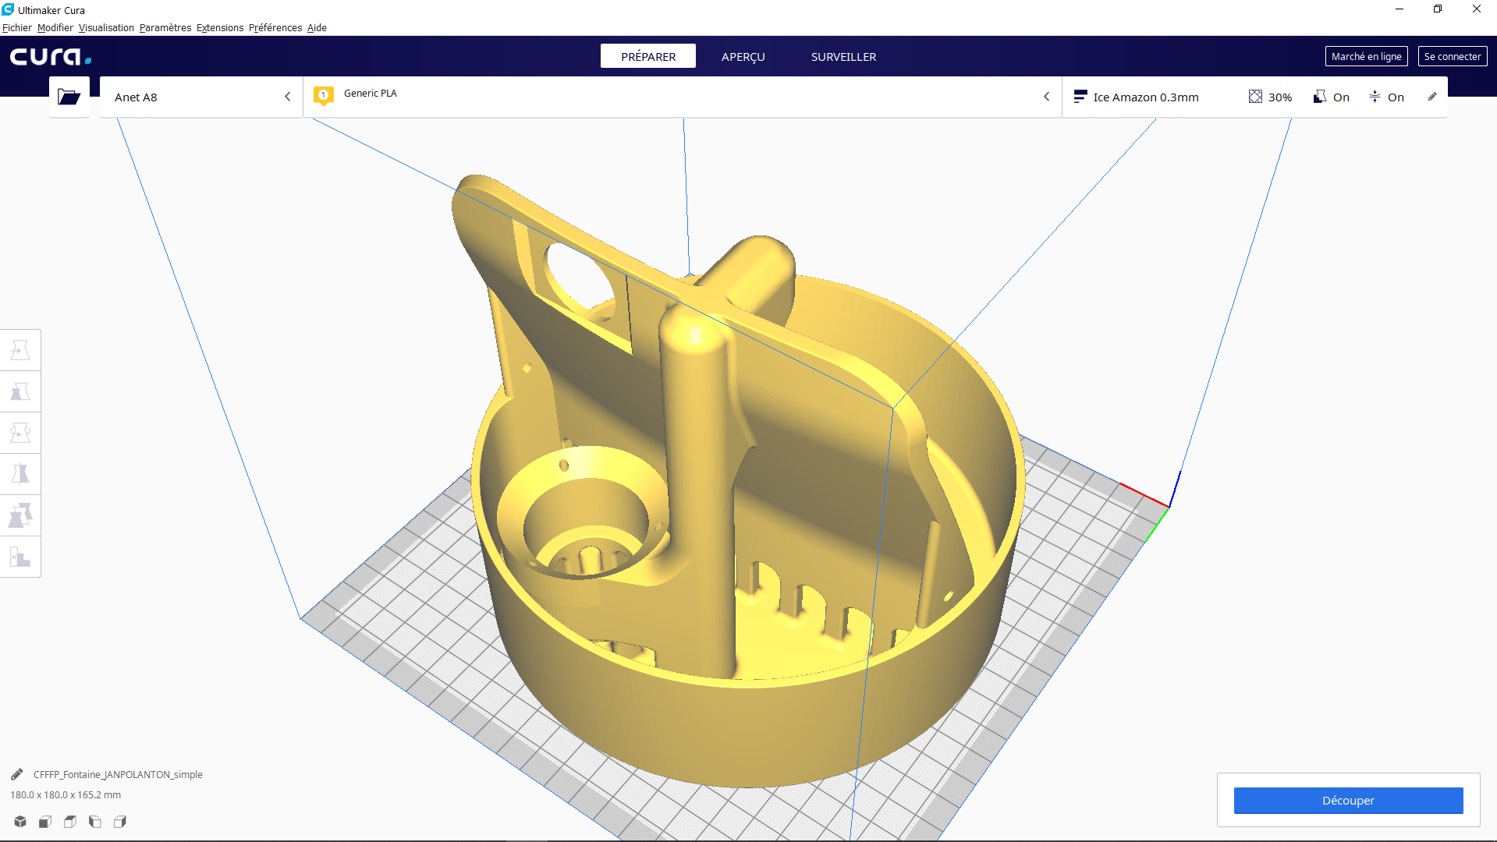Select the Rotate tool in left toolbar
The image size is (1497, 842).
click(x=20, y=433)
